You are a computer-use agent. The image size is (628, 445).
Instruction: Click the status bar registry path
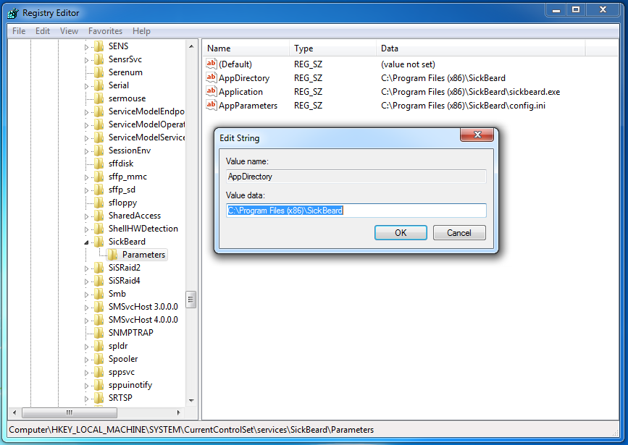[191, 430]
